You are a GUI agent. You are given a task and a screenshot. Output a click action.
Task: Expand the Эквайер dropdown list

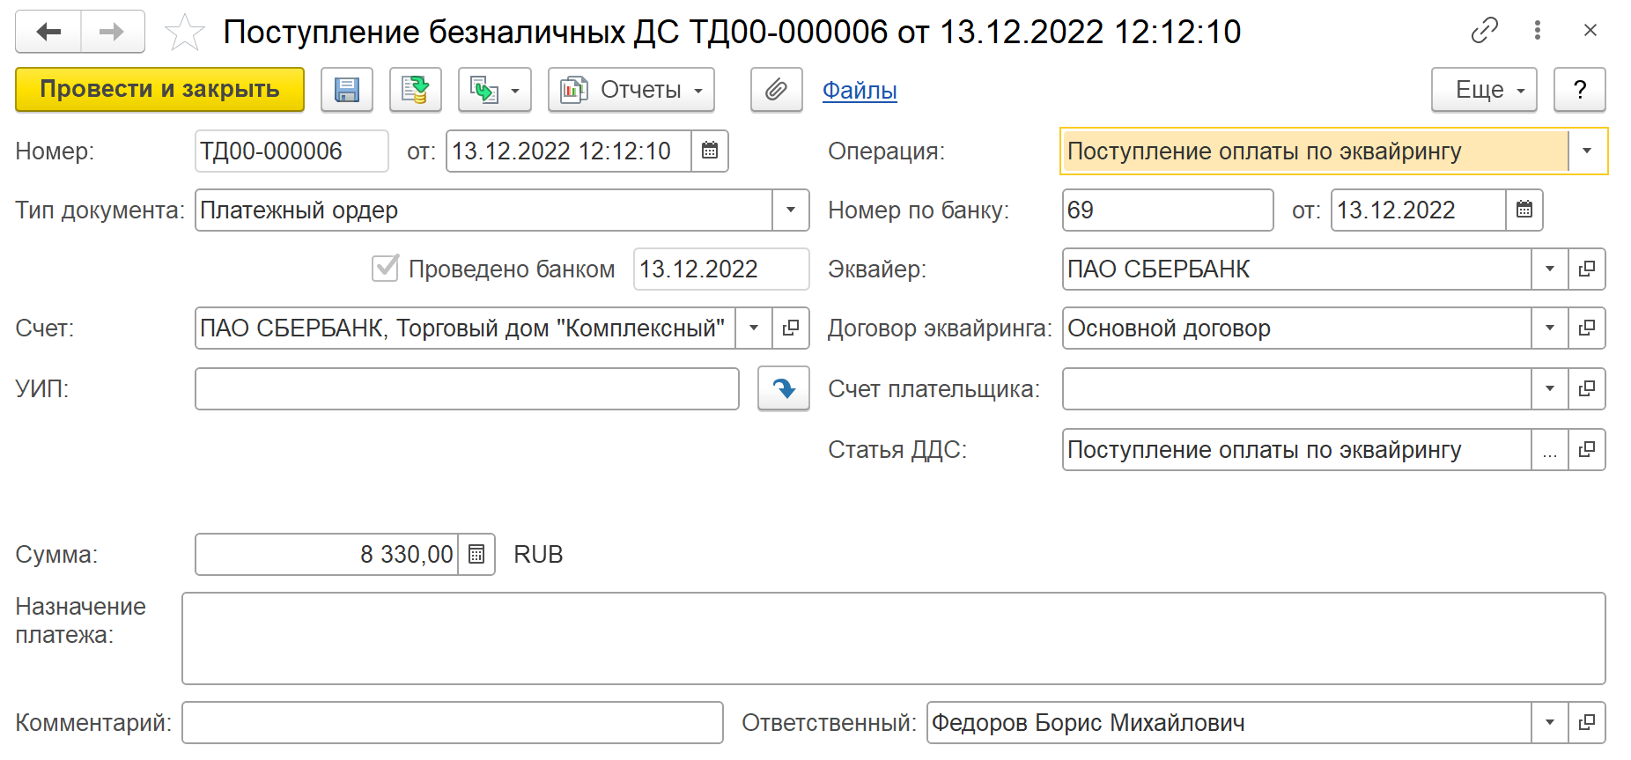(1549, 269)
